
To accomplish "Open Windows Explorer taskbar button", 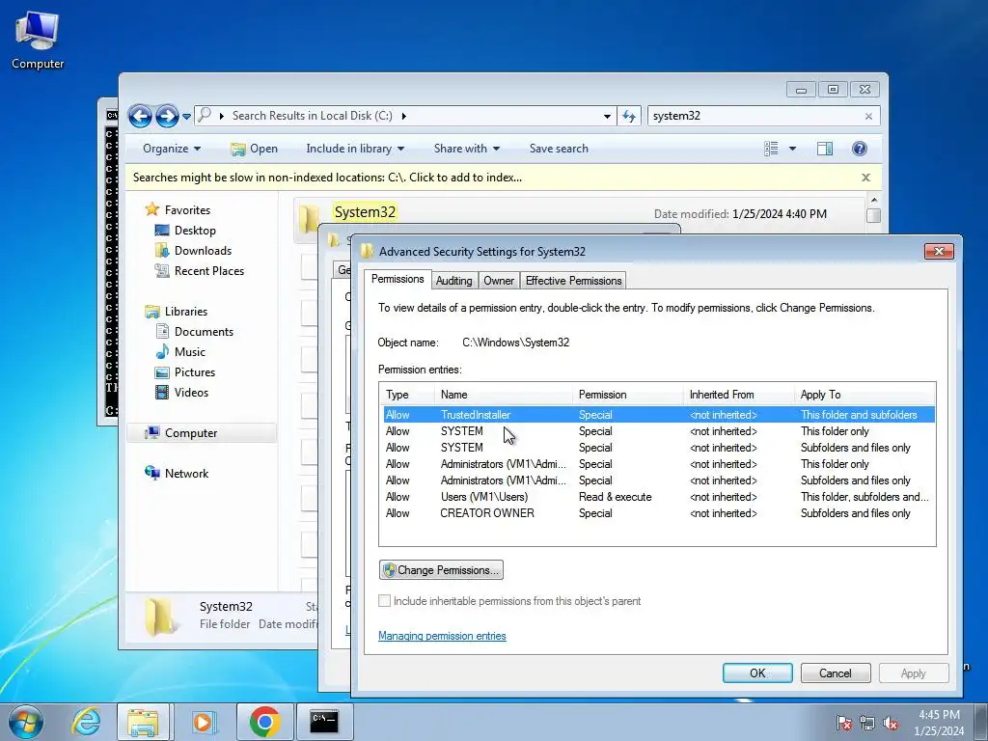I will click(143, 722).
